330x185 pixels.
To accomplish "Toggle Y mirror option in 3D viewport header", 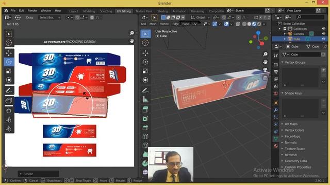I will pyautogui.click(x=265, y=17).
